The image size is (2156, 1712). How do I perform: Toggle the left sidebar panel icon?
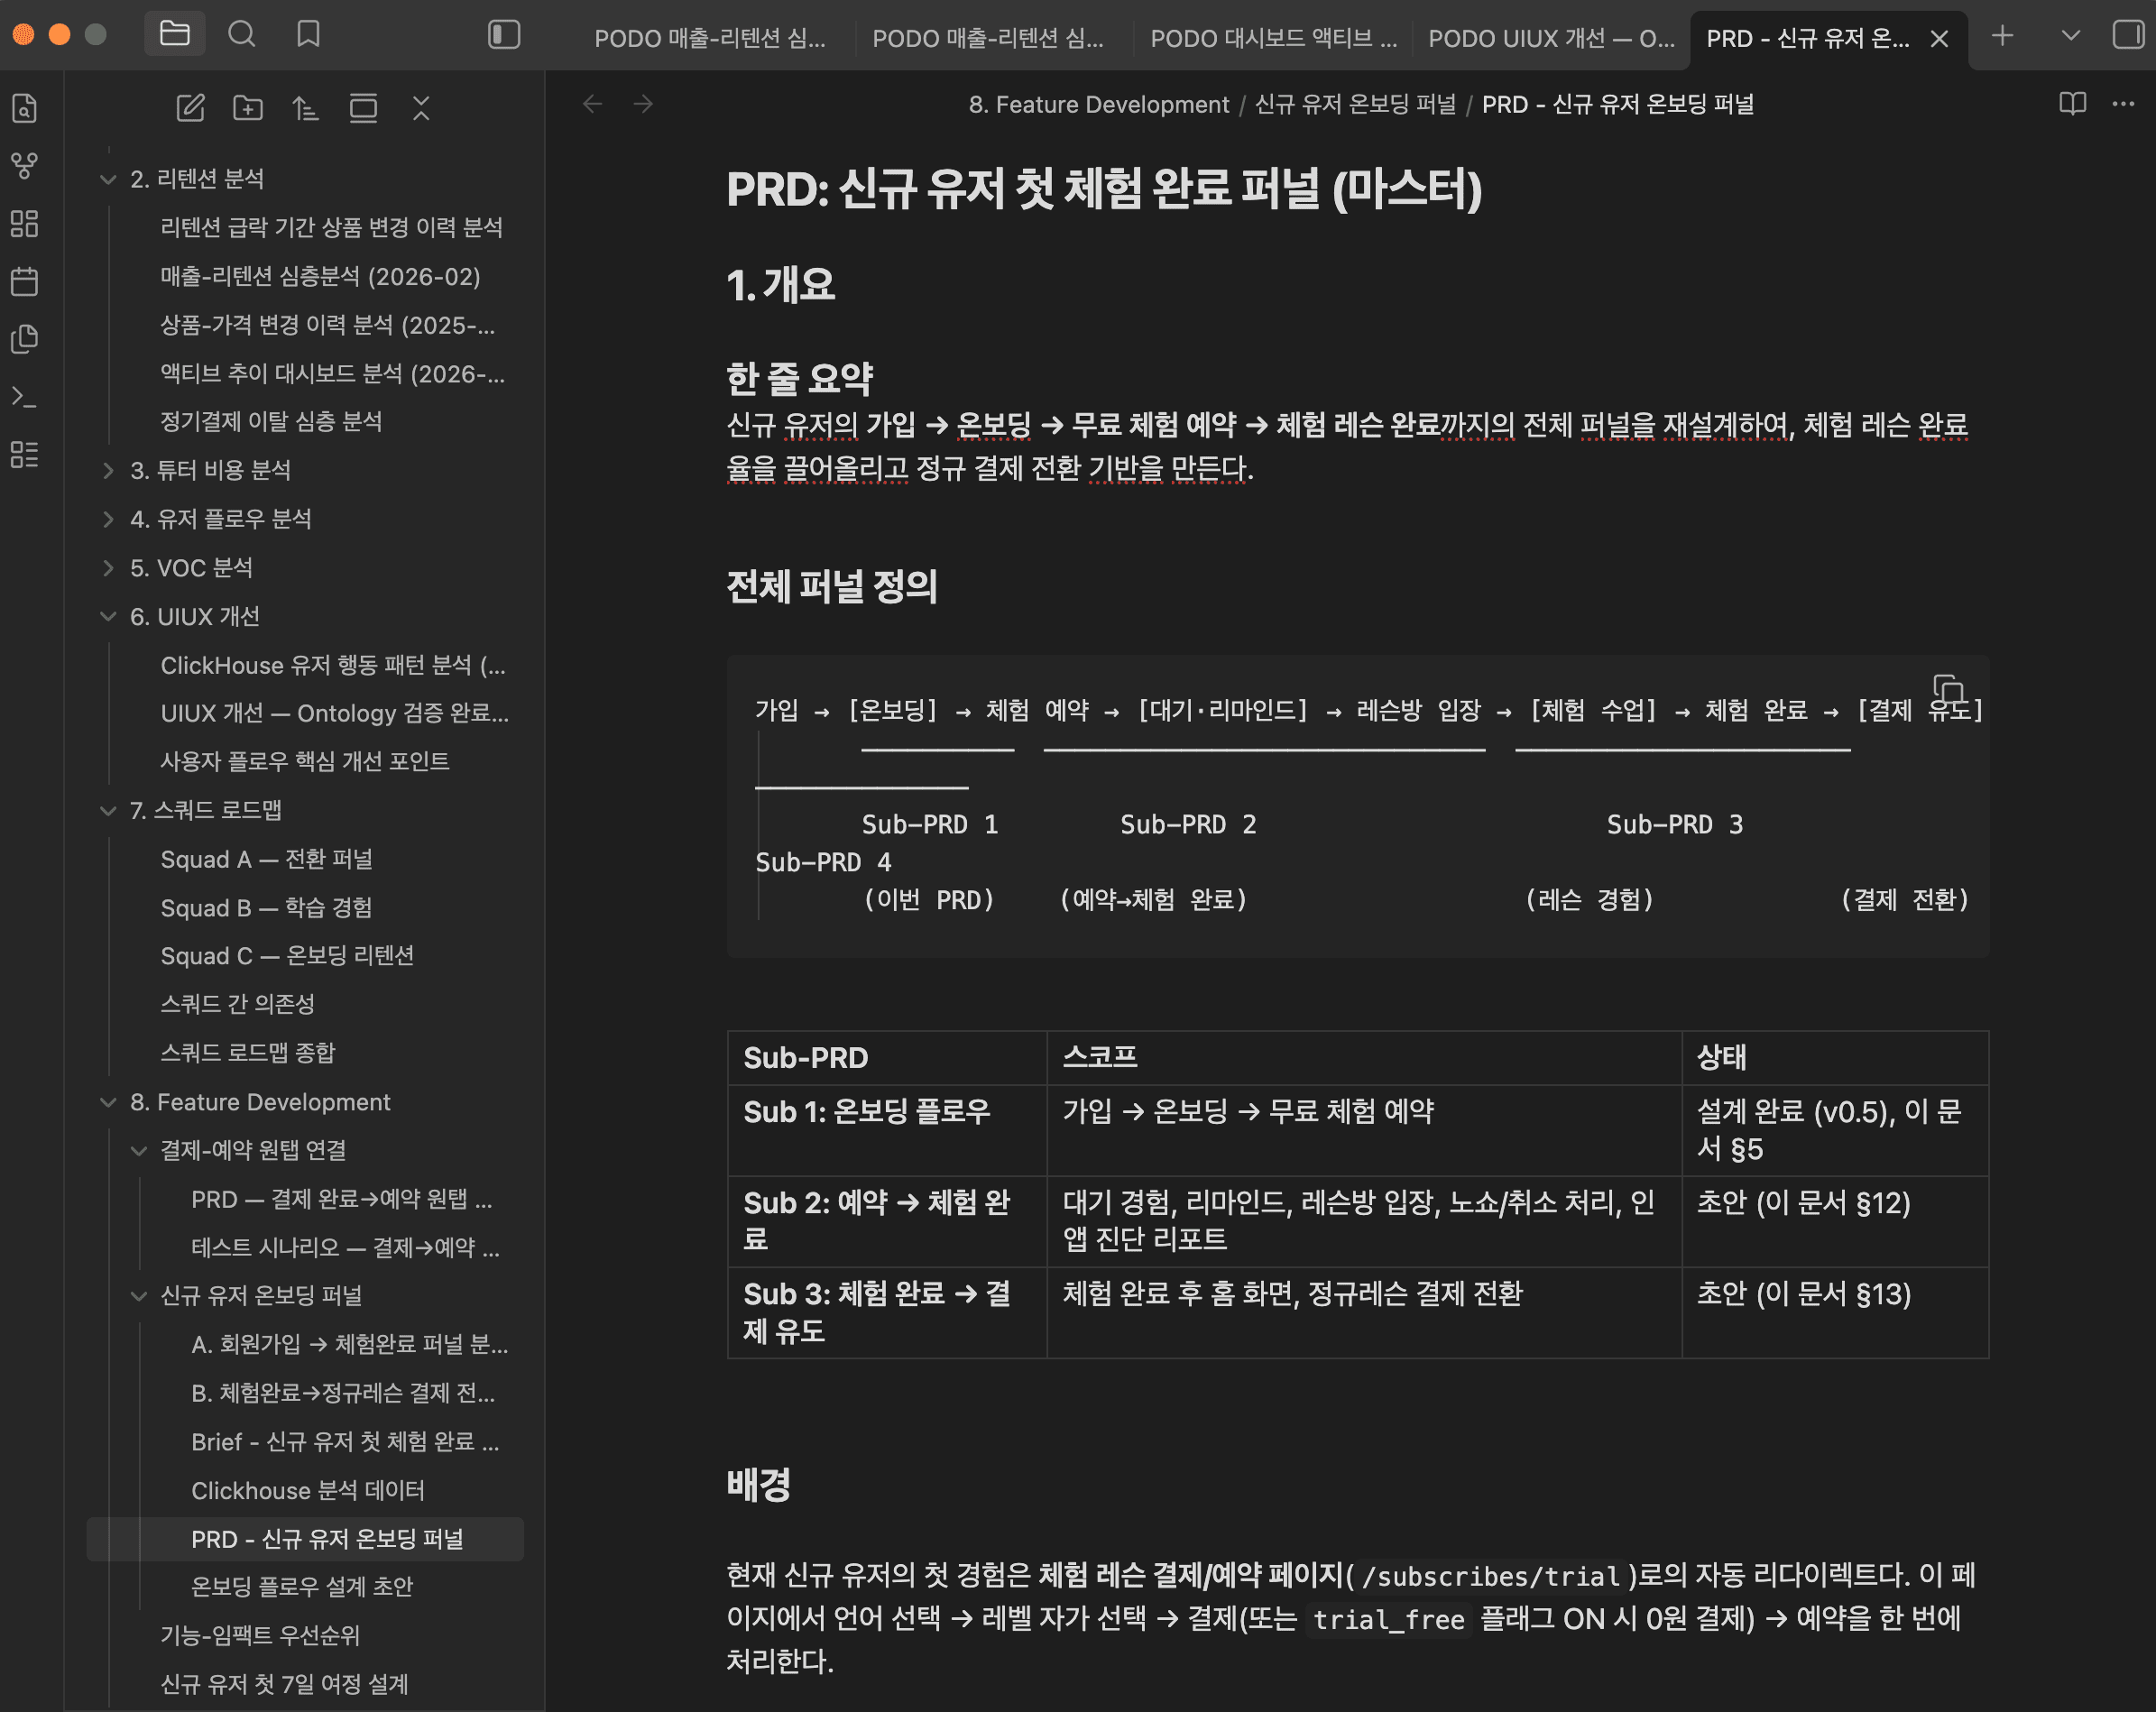(x=504, y=35)
